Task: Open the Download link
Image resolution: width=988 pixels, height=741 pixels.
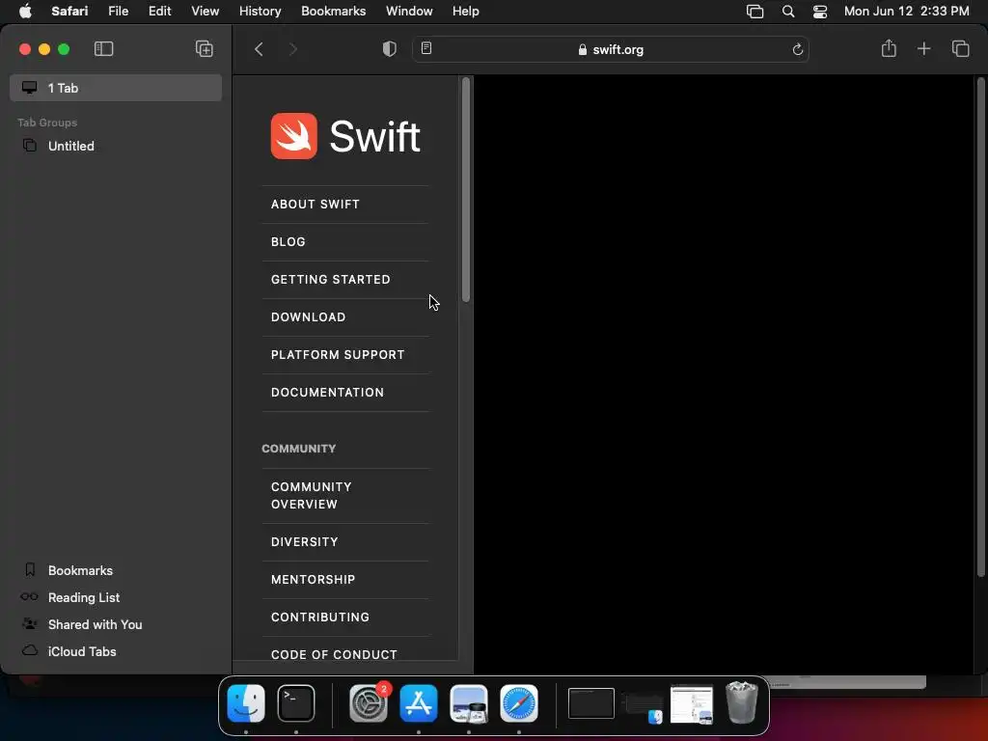Action: click(308, 316)
